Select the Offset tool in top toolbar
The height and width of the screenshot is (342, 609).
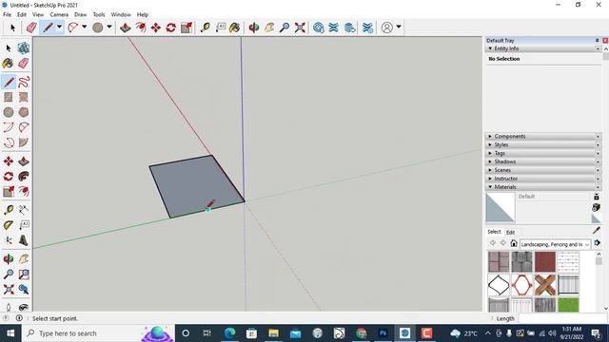click(x=141, y=28)
